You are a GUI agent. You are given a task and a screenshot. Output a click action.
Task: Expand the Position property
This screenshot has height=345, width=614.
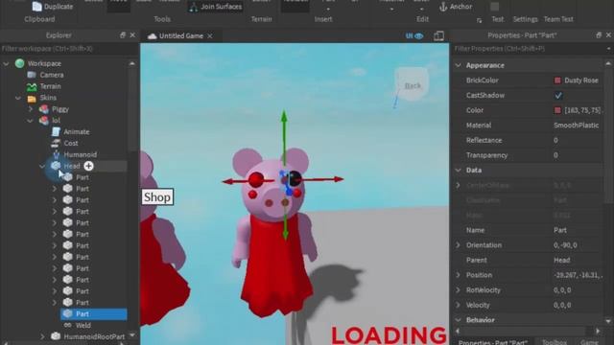click(458, 275)
